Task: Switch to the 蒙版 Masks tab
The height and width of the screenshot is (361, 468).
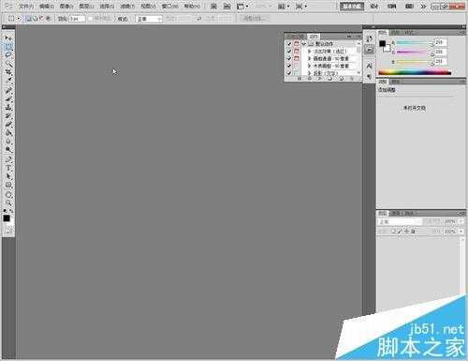Action: pyautogui.click(x=395, y=82)
